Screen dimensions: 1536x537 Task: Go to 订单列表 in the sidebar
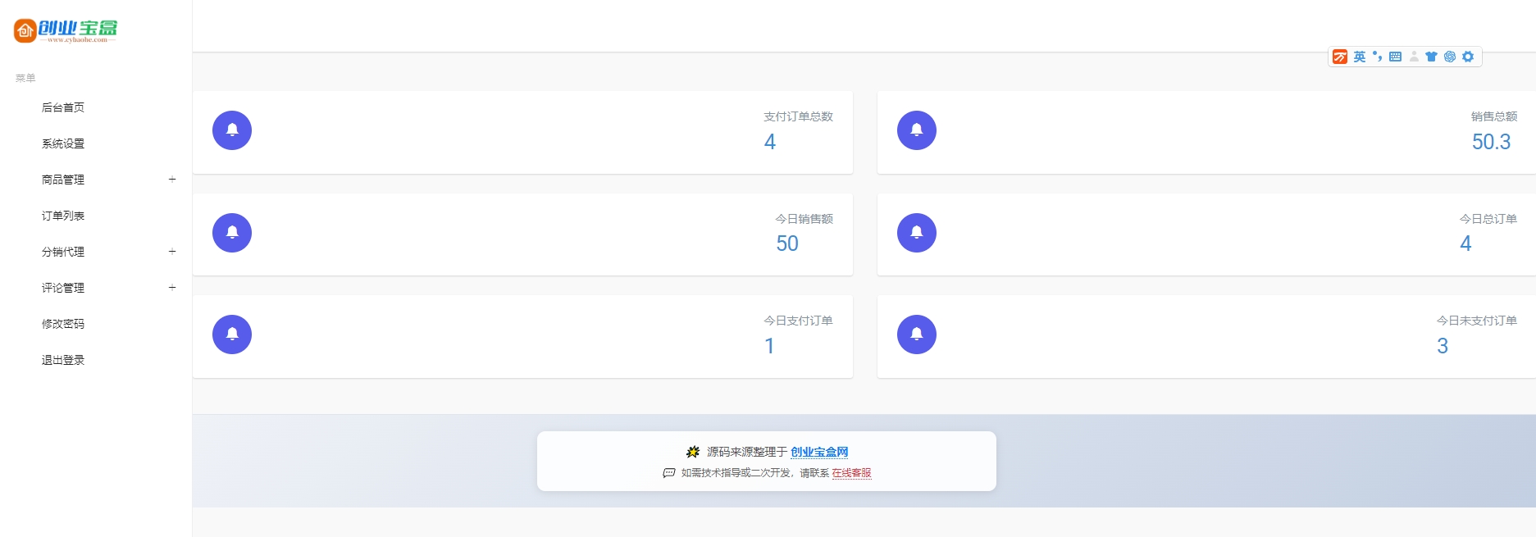tap(63, 216)
